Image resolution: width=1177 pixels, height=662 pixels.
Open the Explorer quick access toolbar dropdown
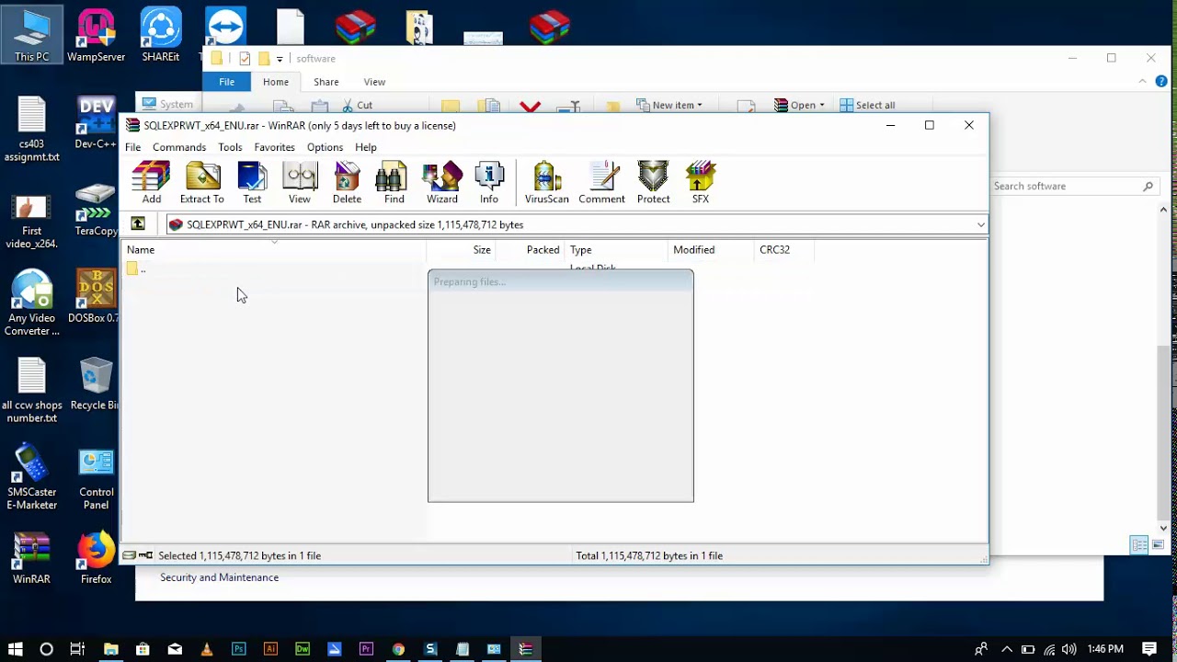coord(280,59)
